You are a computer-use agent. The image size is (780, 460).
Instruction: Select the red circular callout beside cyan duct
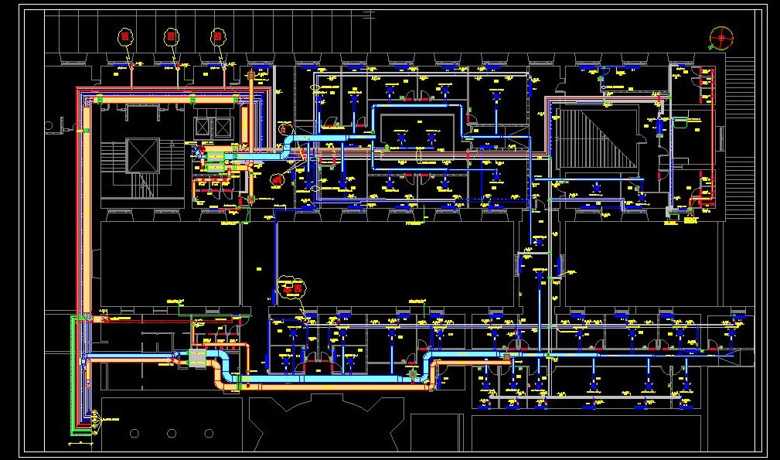277,179
